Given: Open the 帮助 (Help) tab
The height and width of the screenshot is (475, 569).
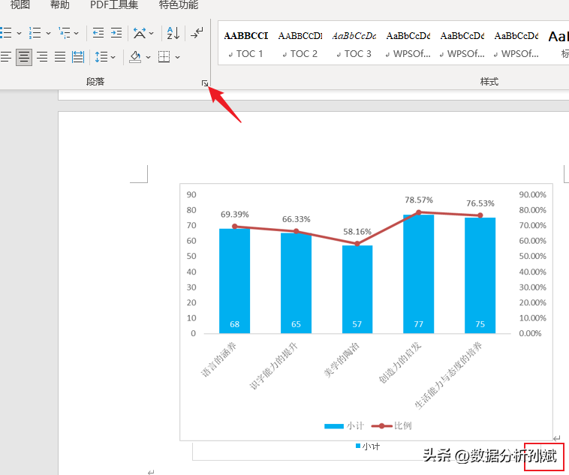Looking at the screenshot, I should tap(60, 5).
